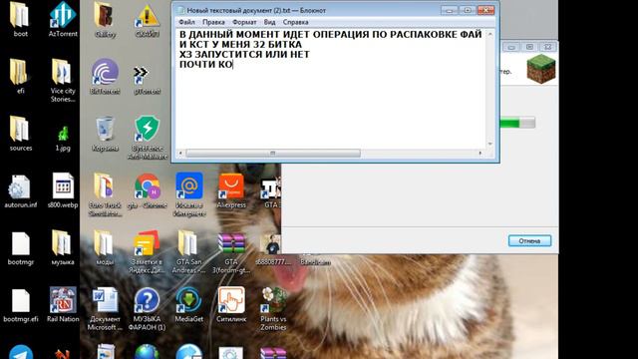This screenshot has width=638, height=359.
Task: Open the Формат menu in Notepad
Action: pos(244,22)
